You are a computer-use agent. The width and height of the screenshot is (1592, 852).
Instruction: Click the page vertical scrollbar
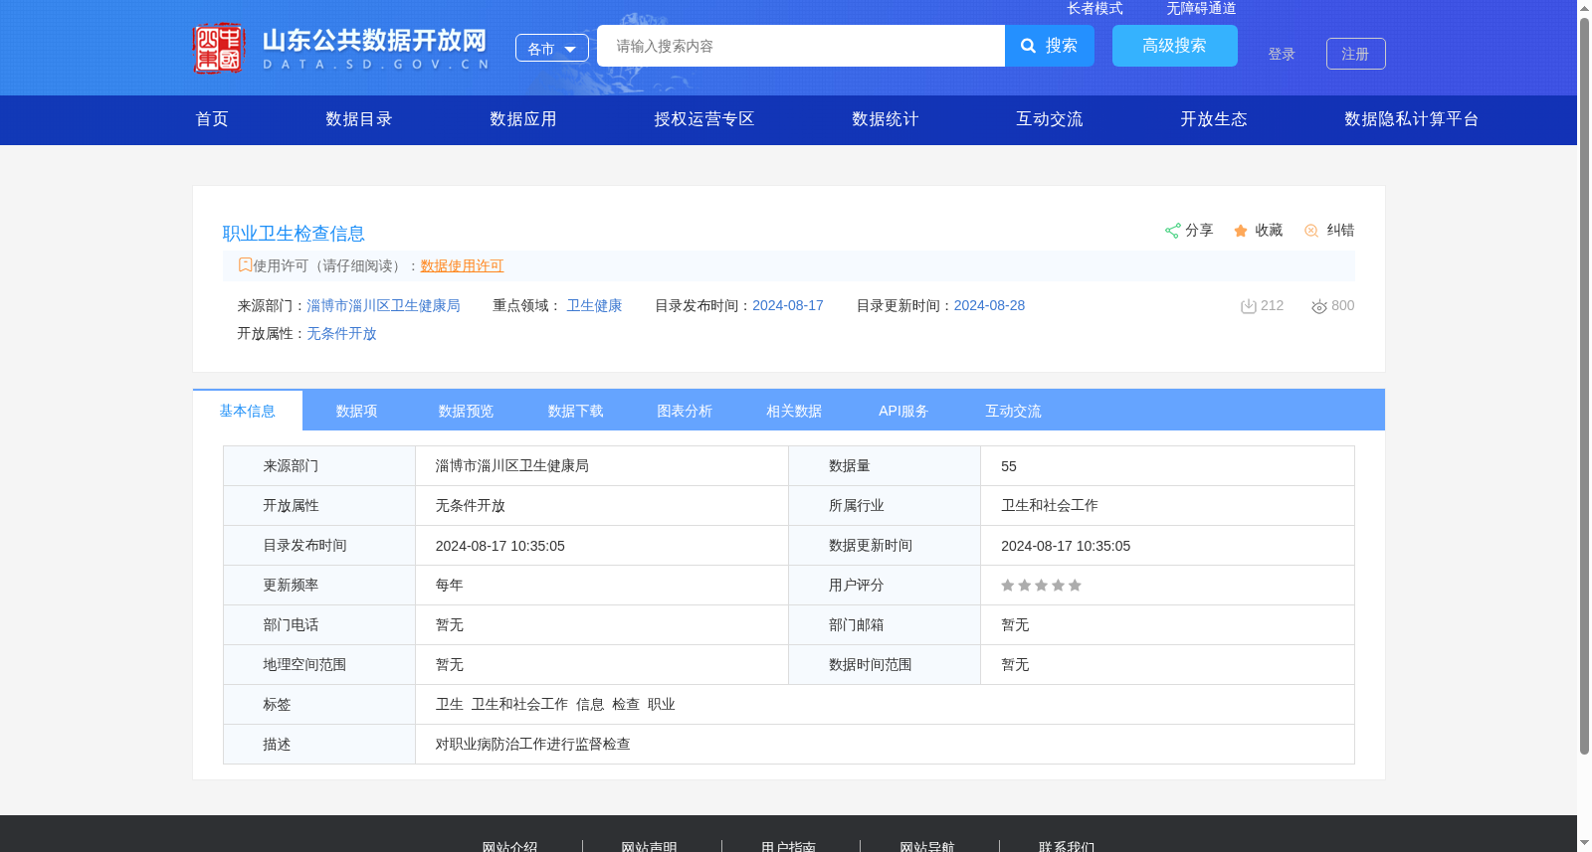coord(1584,386)
